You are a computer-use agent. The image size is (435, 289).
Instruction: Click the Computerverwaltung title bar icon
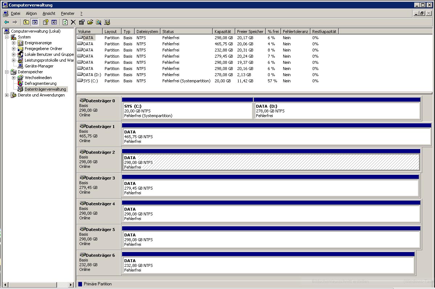(x=5, y=5)
